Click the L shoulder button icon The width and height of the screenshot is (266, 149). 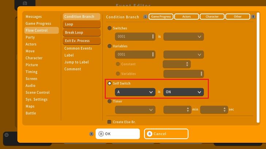145,17
